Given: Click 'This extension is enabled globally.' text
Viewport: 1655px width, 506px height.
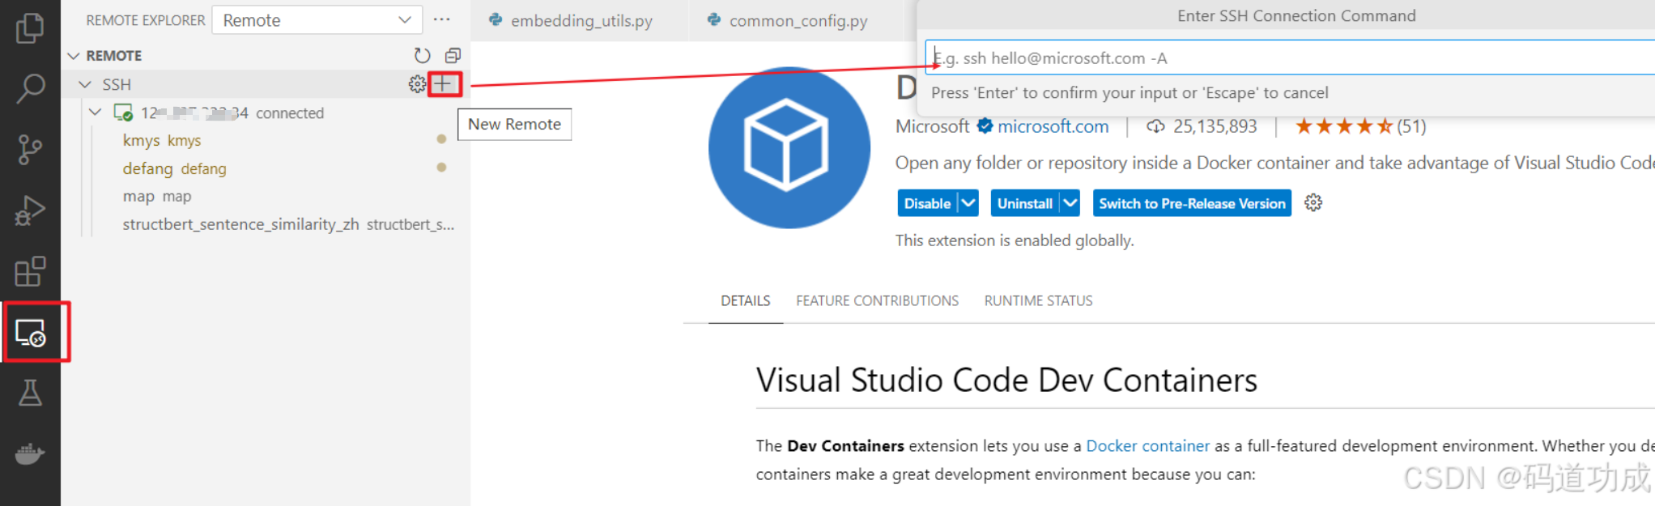Looking at the screenshot, I should coord(1015,240).
